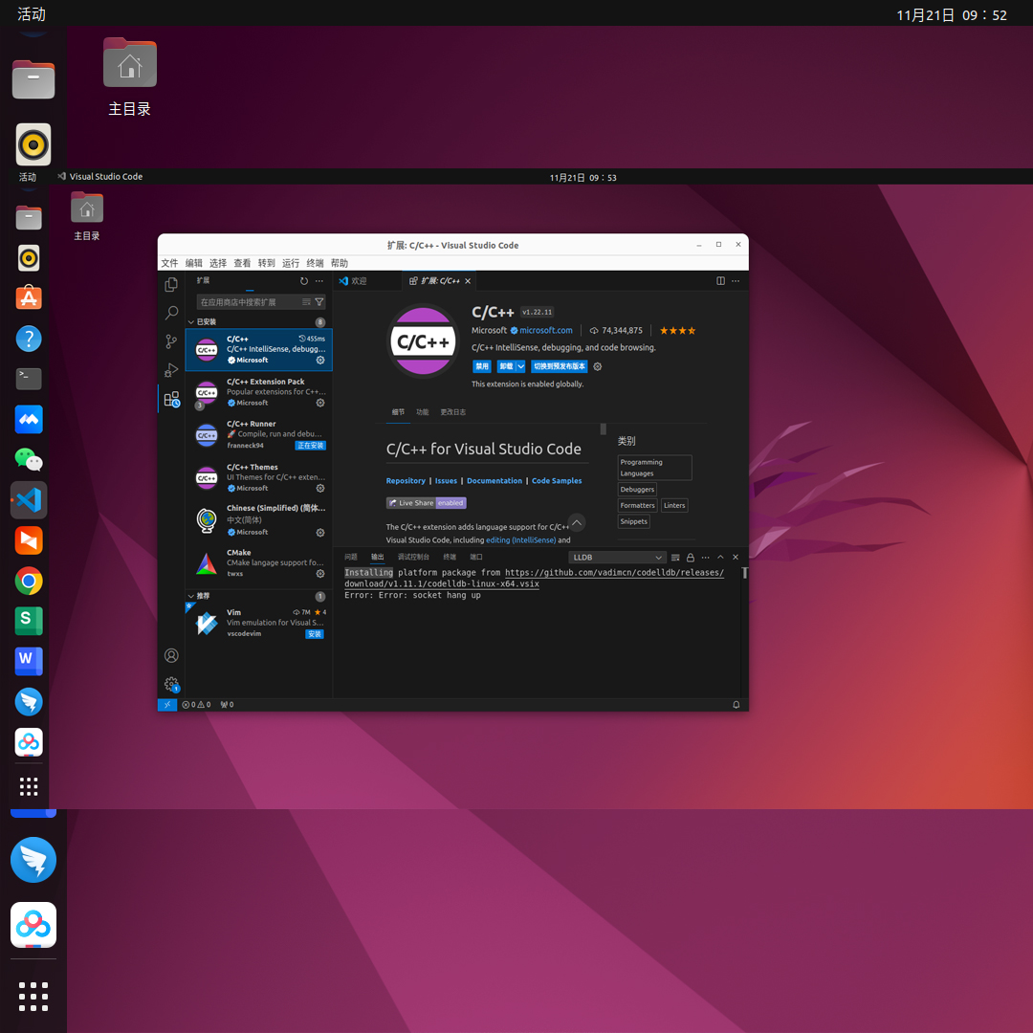Click the 切换到预发布版本 button
The height and width of the screenshot is (1033, 1033).
click(559, 366)
